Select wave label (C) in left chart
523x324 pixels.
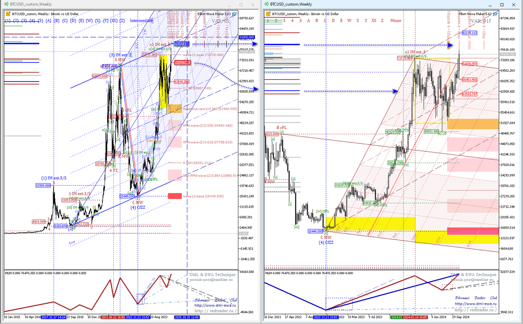[x=65, y=20]
